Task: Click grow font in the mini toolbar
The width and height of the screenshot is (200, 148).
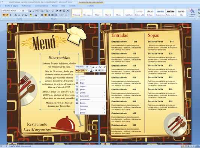Action: click(93, 67)
